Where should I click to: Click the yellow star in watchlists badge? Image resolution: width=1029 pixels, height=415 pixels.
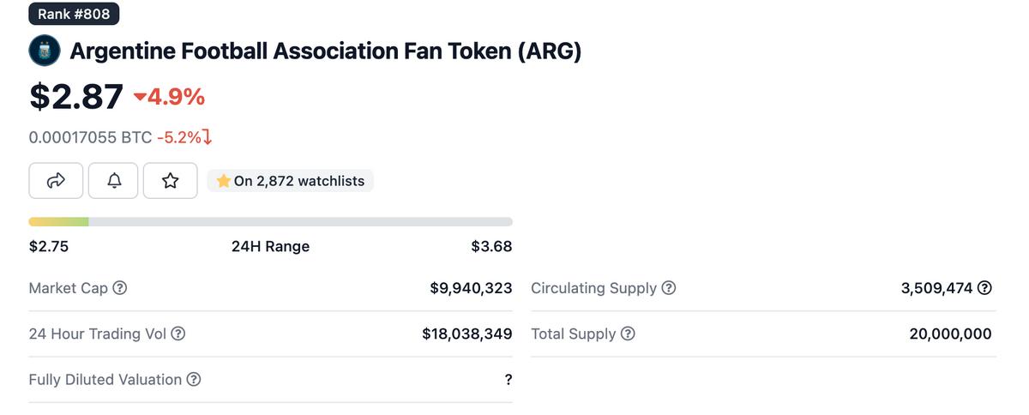click(x=223, y=181)
